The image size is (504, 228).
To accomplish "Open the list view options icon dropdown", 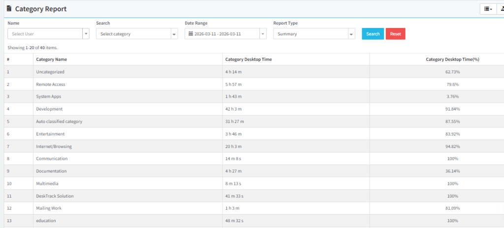I will coord(488,9).
